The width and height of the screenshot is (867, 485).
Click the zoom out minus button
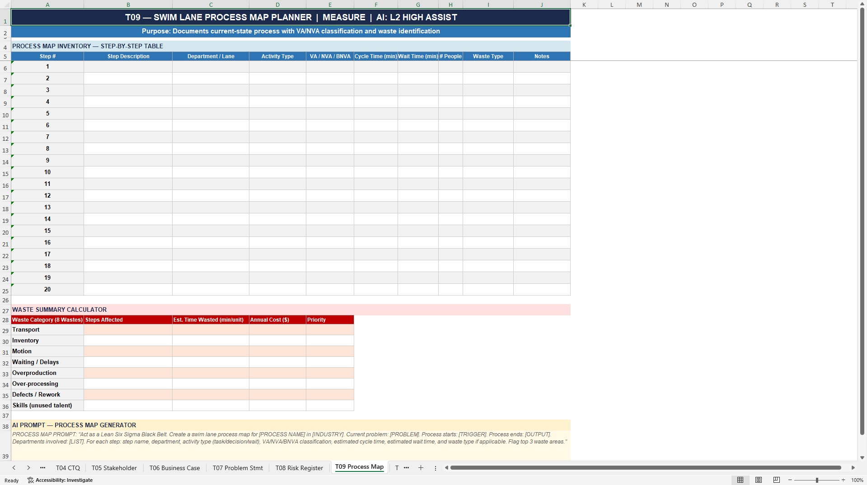click(x=790, y=480)
